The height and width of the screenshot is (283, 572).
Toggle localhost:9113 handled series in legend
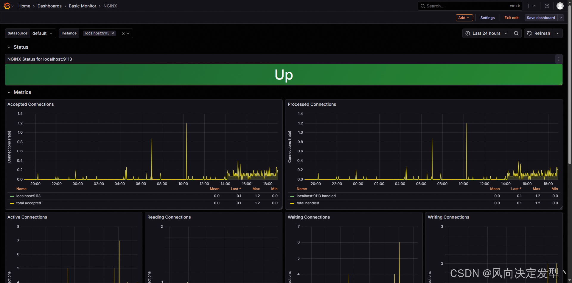pyautogui.click(x=316, y=196)
